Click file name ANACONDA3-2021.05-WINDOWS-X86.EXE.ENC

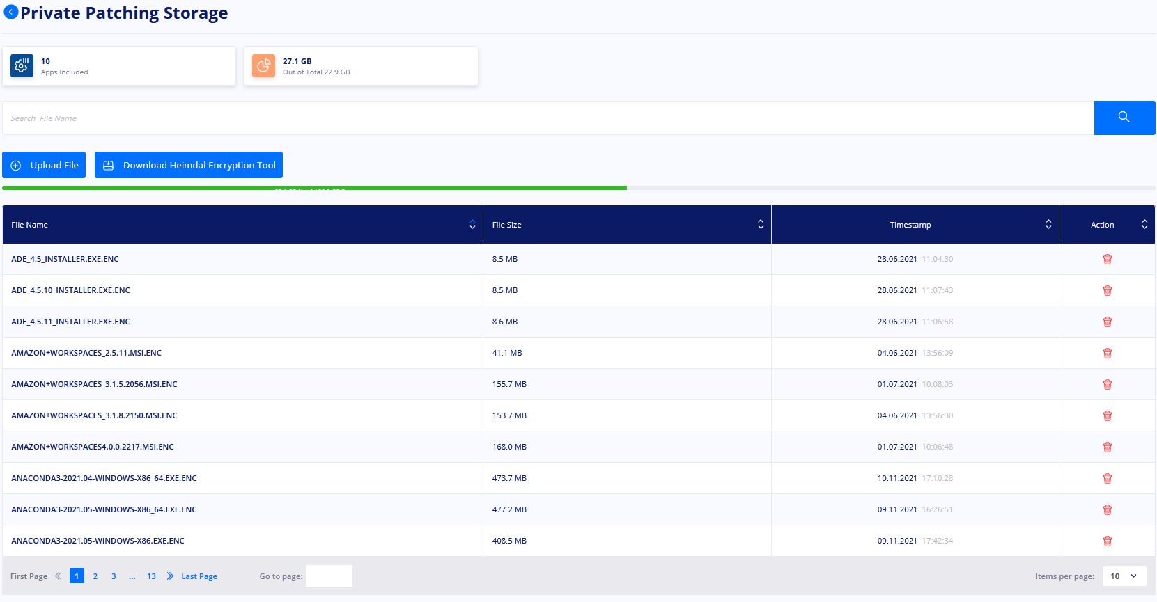point(98,541)
